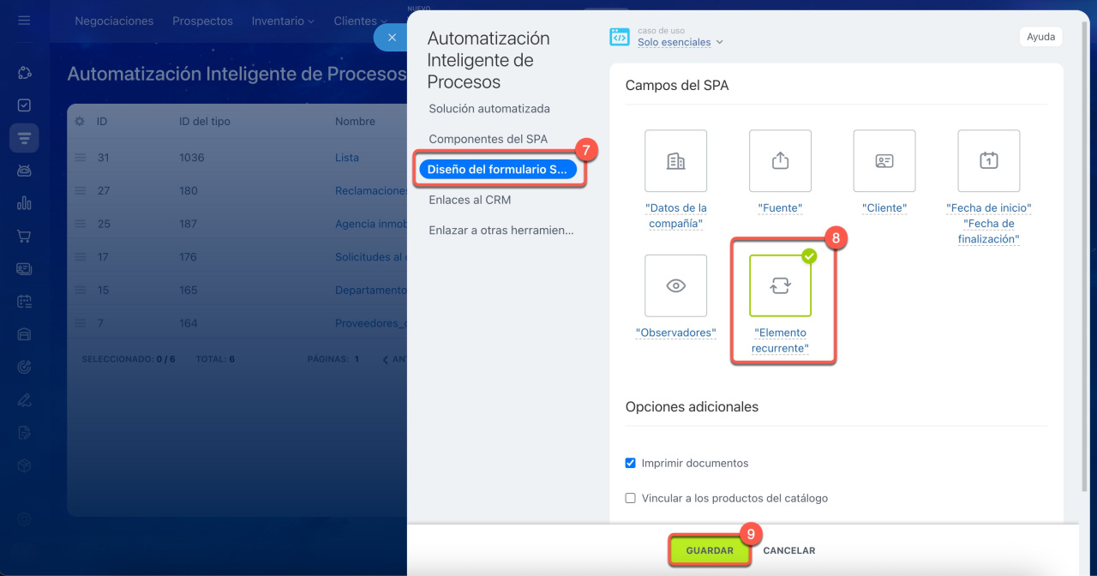Open the bar chart Analytics sidebar icon
The height and width of the screenshot is (576, 1097).
click(24, 203)
